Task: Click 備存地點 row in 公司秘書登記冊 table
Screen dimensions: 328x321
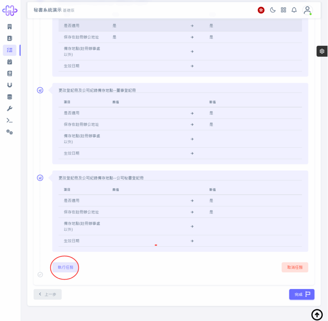Action: tap(180, 226)
